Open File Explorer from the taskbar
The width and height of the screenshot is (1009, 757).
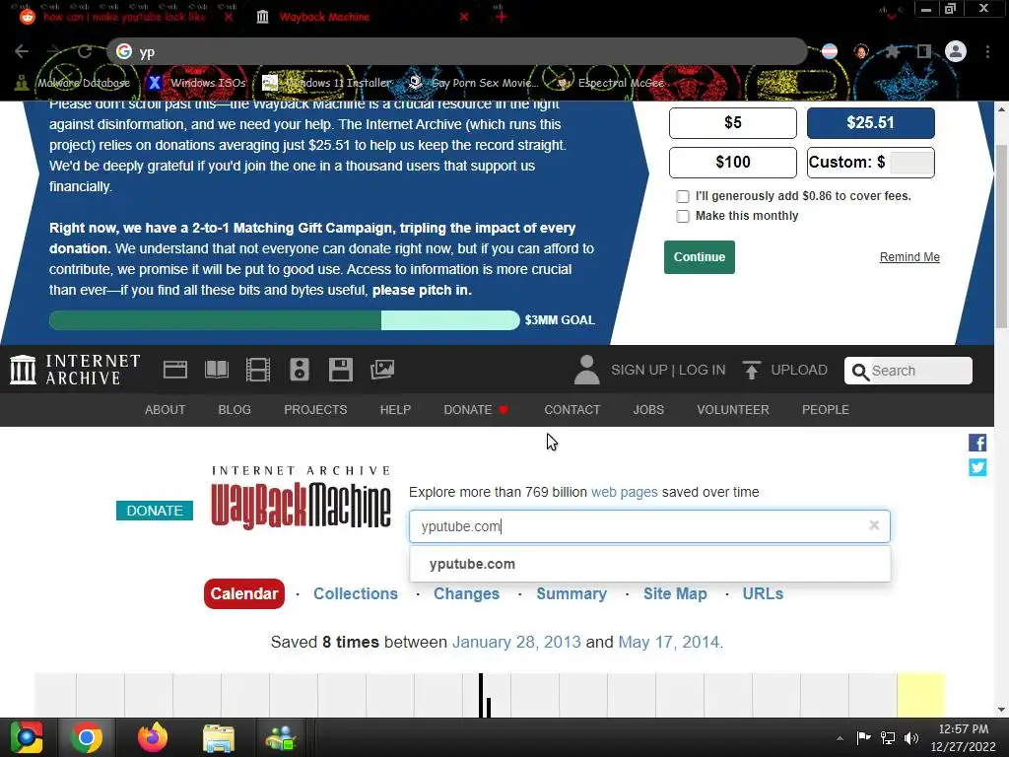point(218,737)
